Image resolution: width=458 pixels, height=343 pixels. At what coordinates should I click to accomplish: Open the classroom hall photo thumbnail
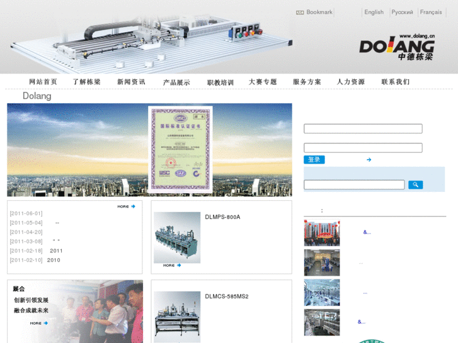point(322,262)
